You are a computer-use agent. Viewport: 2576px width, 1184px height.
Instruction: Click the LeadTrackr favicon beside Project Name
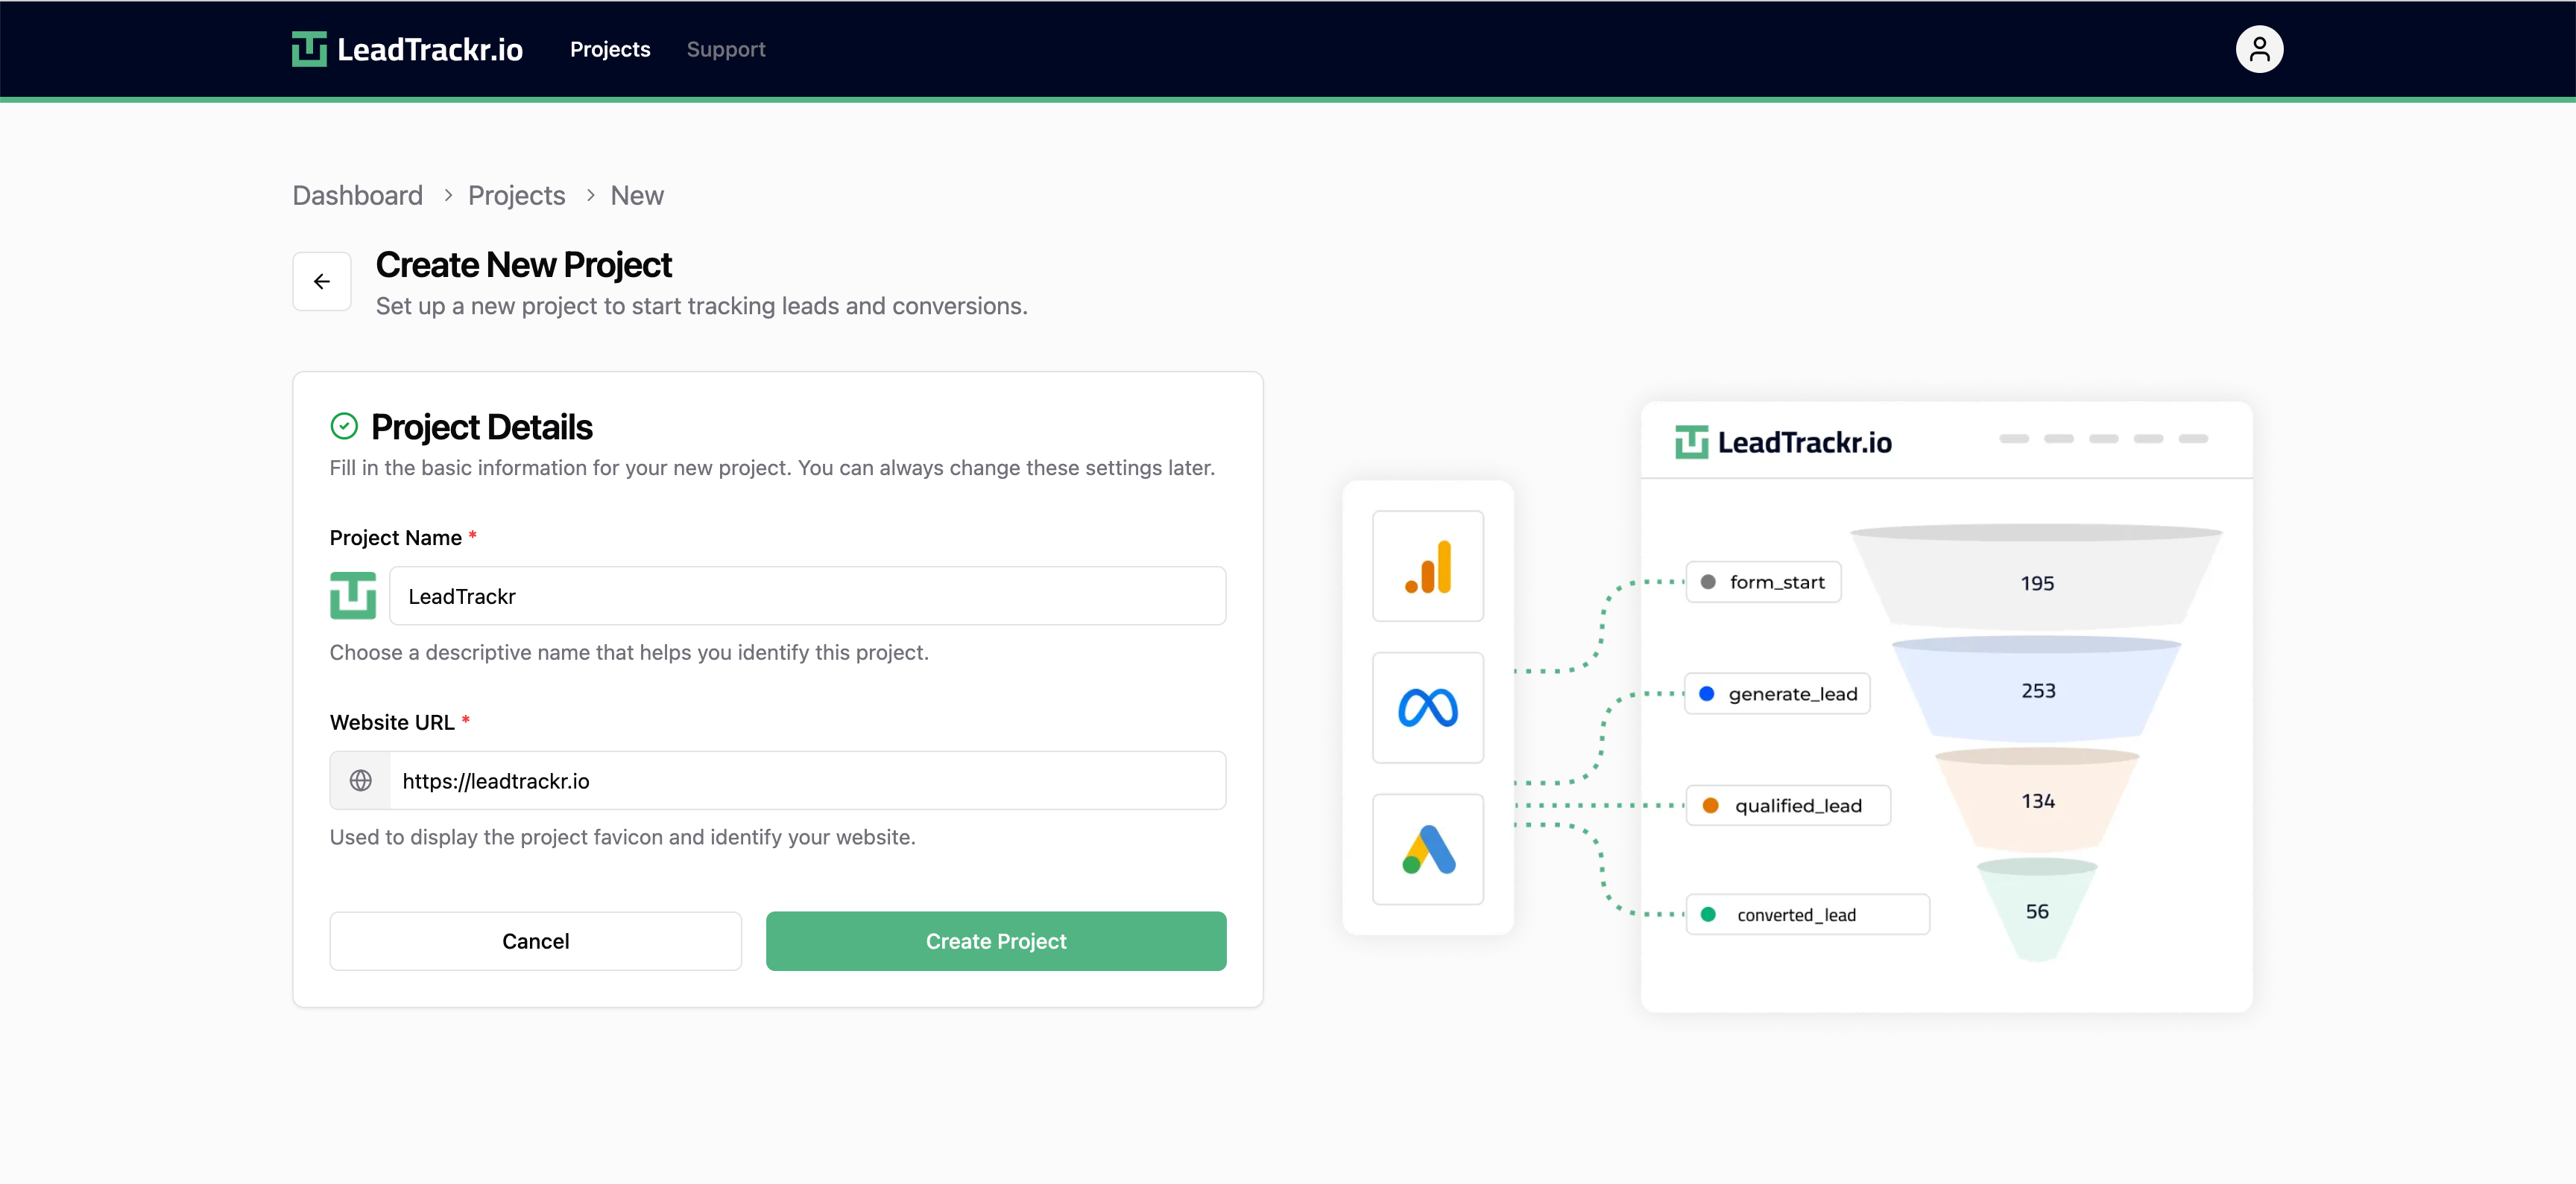[x=352, y=596]
